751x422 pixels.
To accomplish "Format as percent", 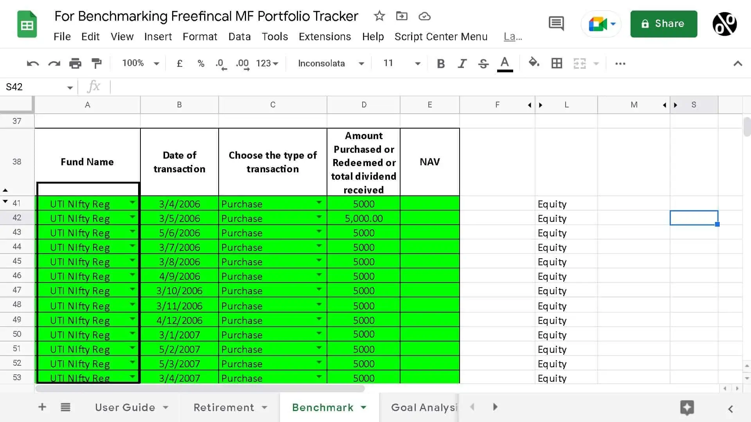I will coord(201,63).
